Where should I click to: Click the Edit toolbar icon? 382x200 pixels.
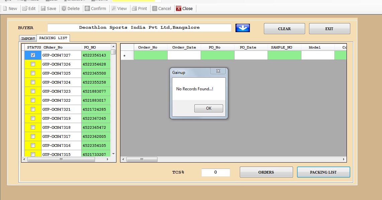(25, 8)
